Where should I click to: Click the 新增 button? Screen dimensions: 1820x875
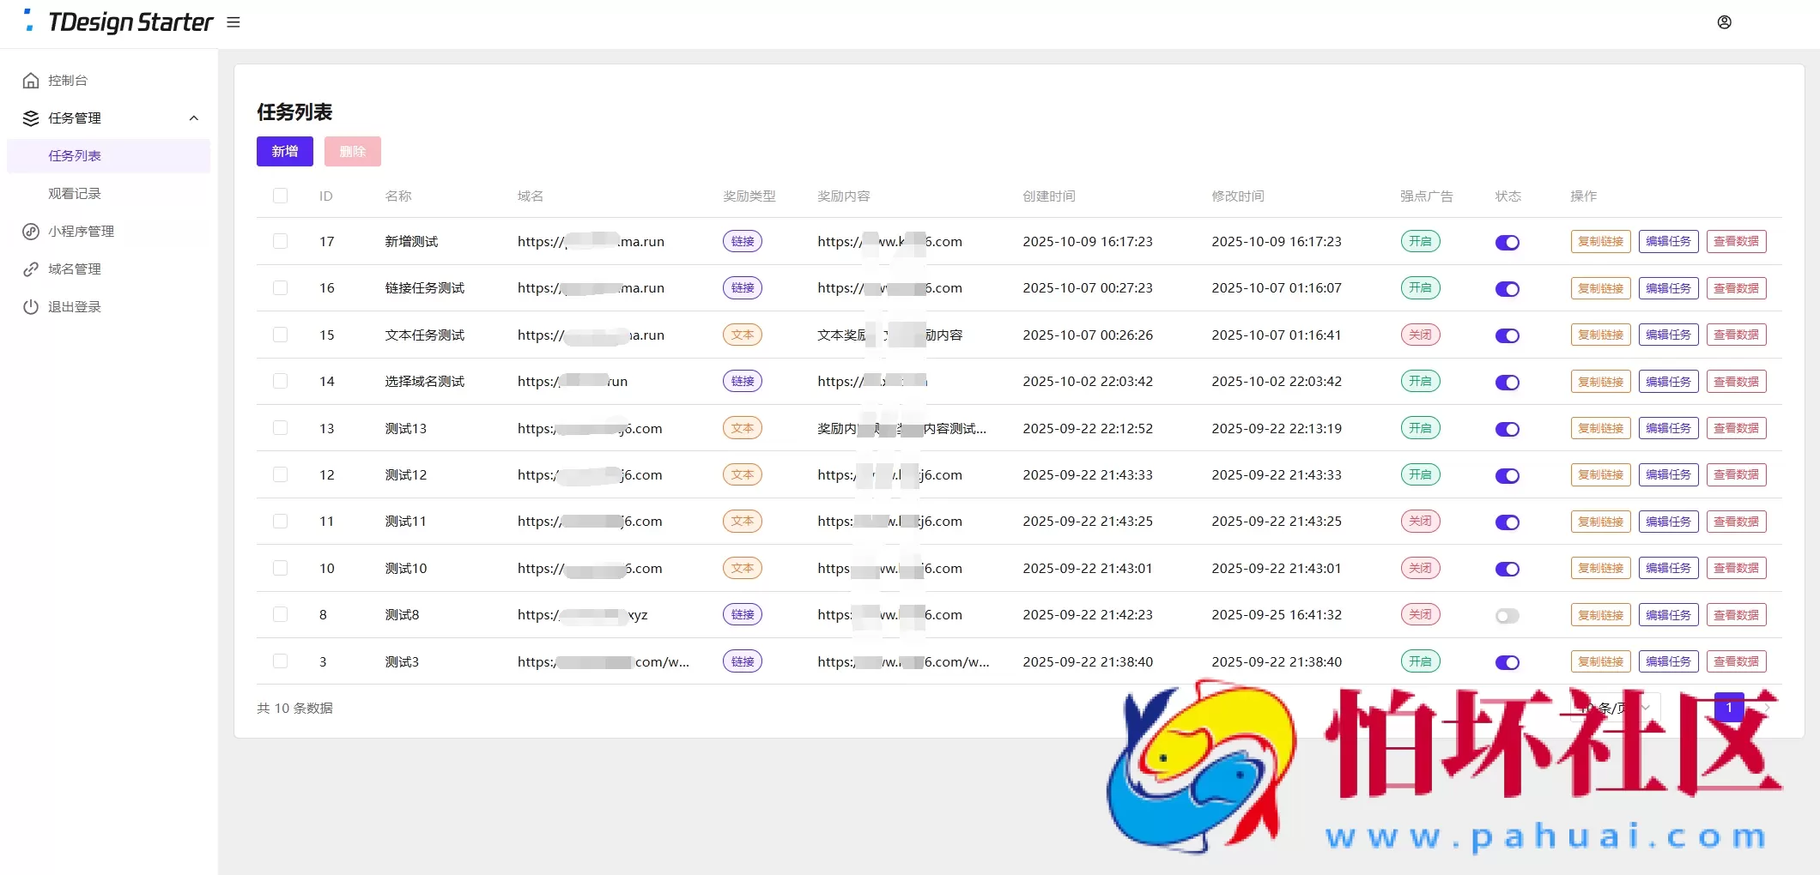pos(284,152)
